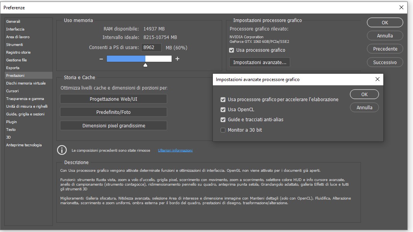
Task: Click Annulla in advanced graphics dialog
Action: [364, 108]
